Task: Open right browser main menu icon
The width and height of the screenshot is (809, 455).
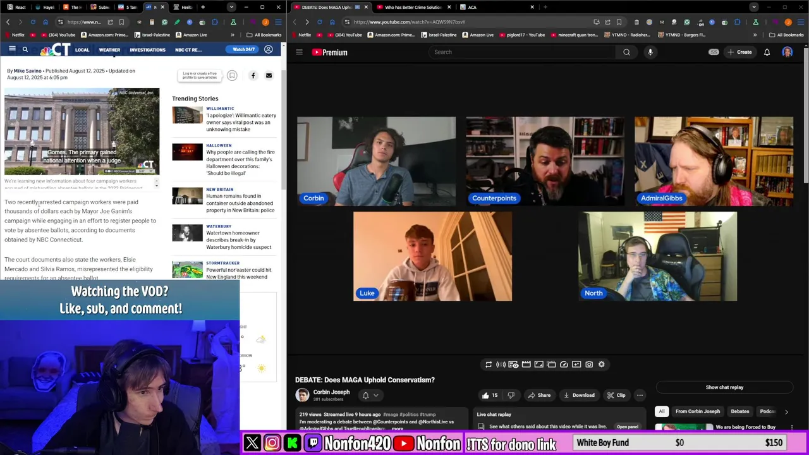Action: (801, 22)
